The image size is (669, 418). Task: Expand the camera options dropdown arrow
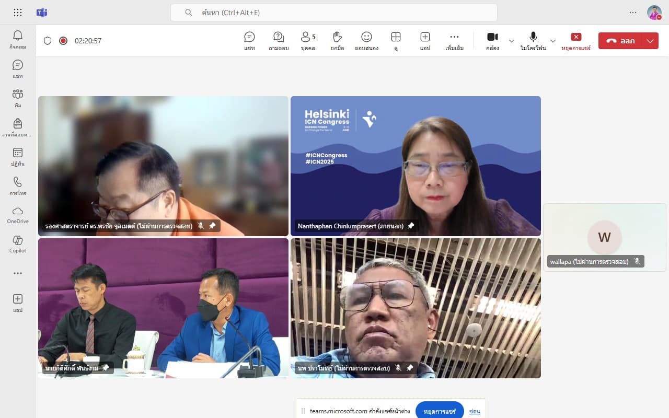point(512,41)
